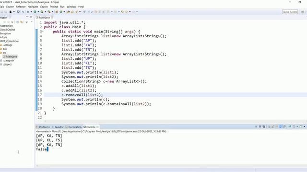Collapse the main method fold on line 3
Viewport: 307px width, 172px height.
(43, 31)
